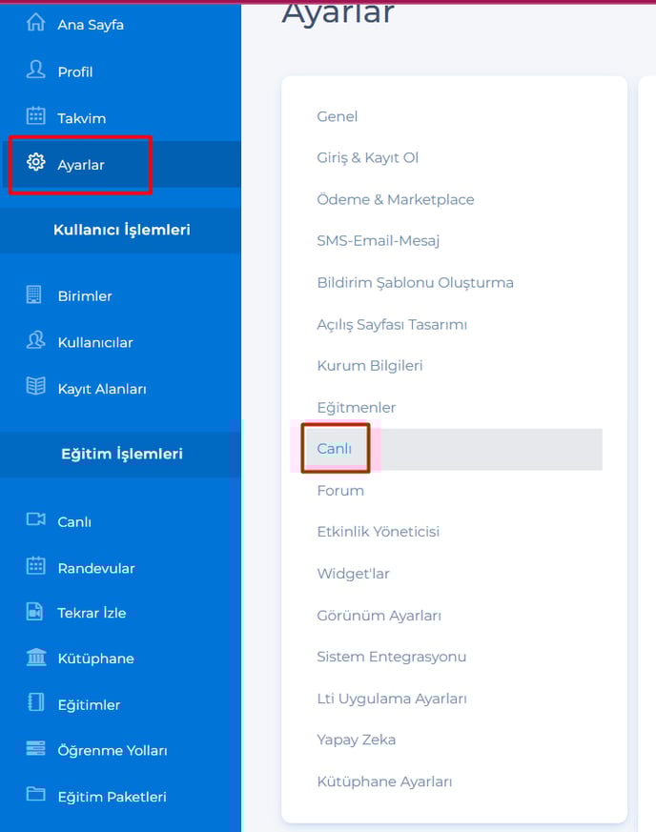Click the Kullanıcılar users icon
This screenshot has width=656, height=832.
coord(35,340)
